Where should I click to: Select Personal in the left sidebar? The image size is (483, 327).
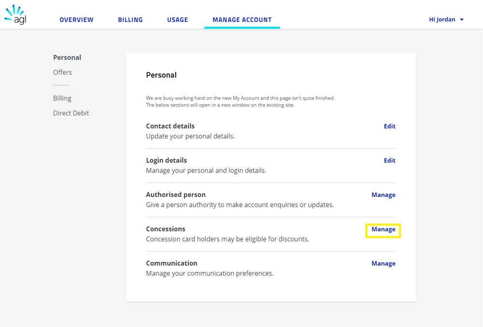click(67, 57)
